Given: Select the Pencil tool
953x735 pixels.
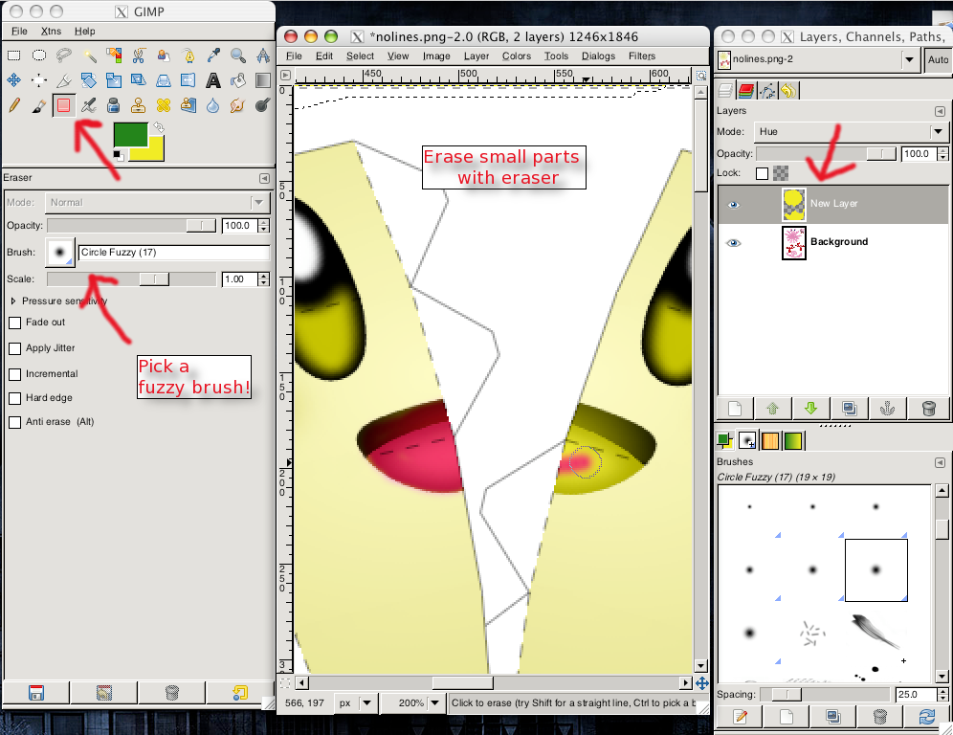Looking at the screenshot, I should tap(14, 105).
